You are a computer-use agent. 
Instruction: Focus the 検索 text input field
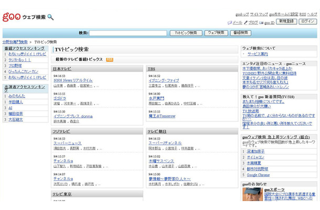128,33
